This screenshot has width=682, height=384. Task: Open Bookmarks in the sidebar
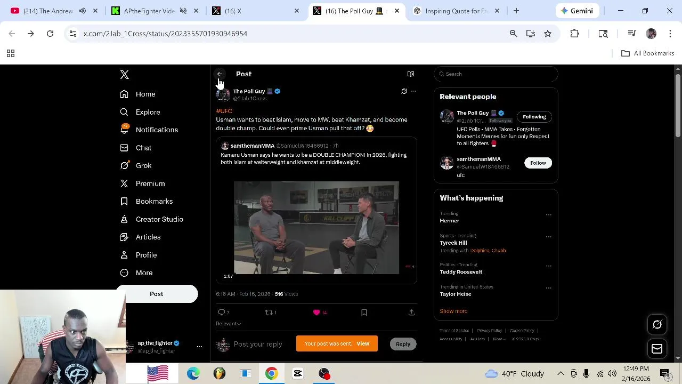[147, 201]
